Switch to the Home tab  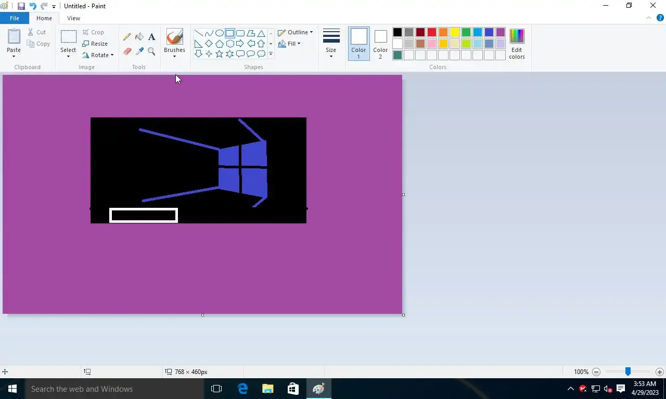(44, 18)
